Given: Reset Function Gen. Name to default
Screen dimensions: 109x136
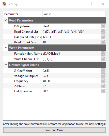Looking at the screenshot, I should point(103,53).
